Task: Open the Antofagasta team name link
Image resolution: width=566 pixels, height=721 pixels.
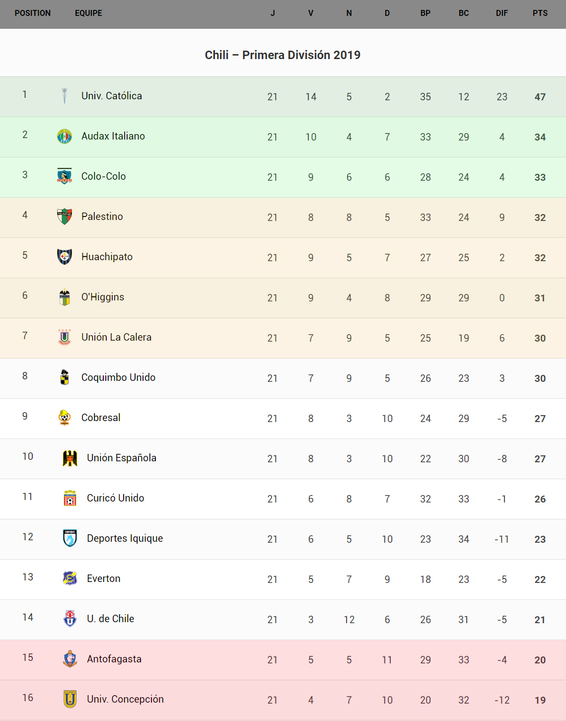Action: click(114, 659)
